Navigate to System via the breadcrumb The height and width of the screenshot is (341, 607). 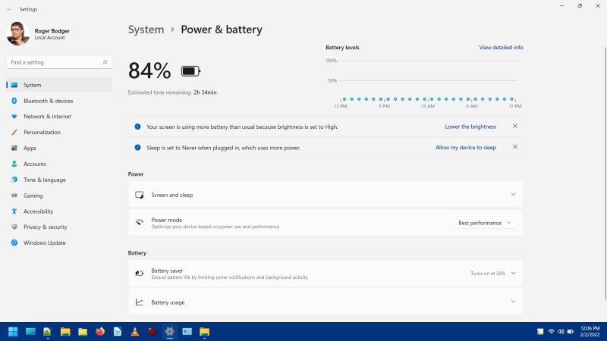[146, 30]
